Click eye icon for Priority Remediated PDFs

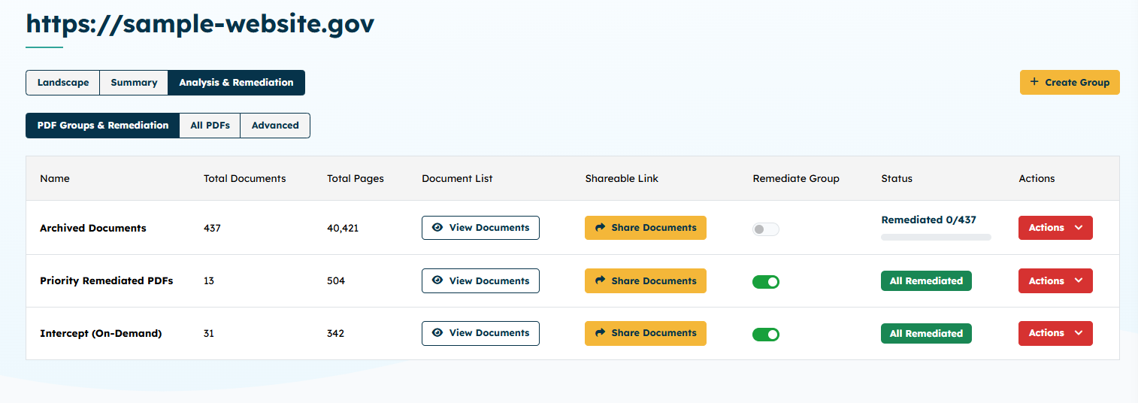(x=437, y=280)
